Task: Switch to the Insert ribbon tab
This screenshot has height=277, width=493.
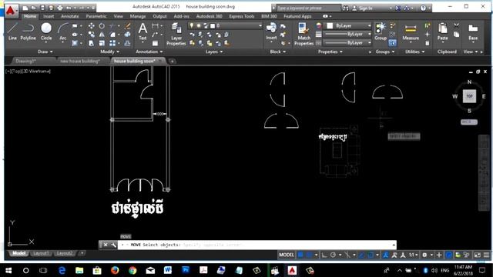Action: pyautogui.click(x=49, y=16)
